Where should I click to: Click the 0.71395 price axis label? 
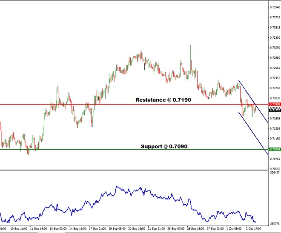click(x=275, y=128)
